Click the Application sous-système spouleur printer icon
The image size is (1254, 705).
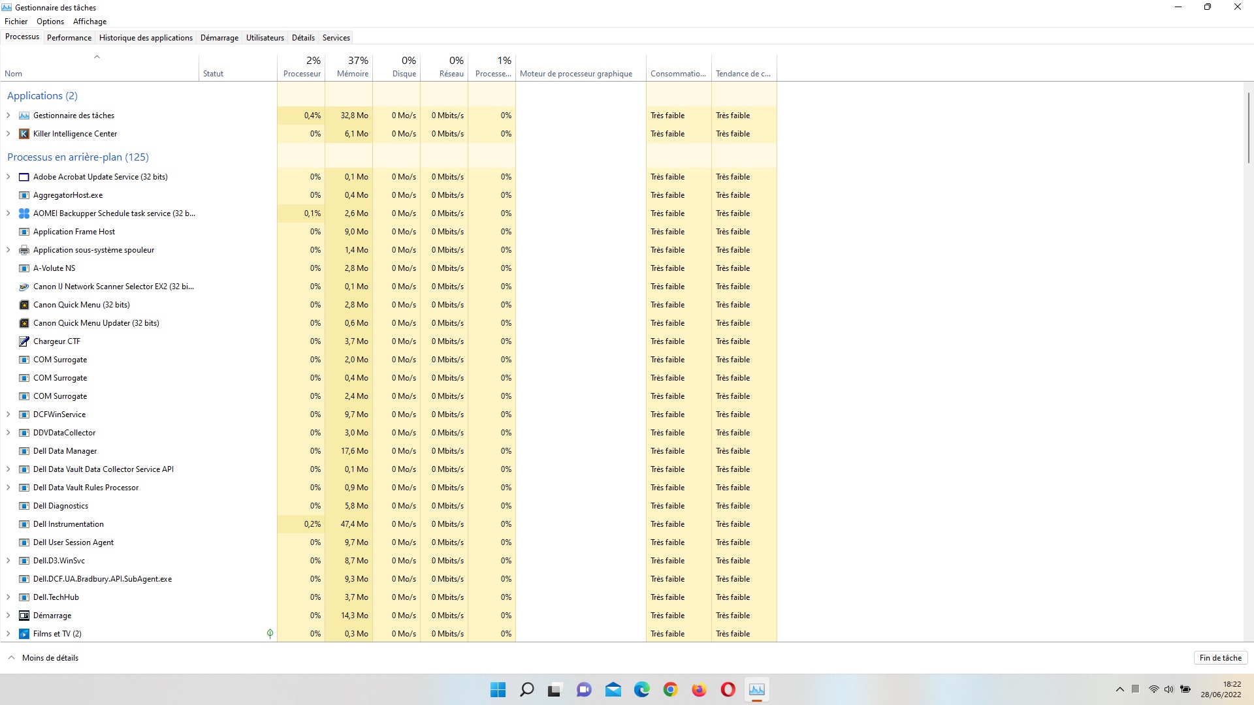24,250
